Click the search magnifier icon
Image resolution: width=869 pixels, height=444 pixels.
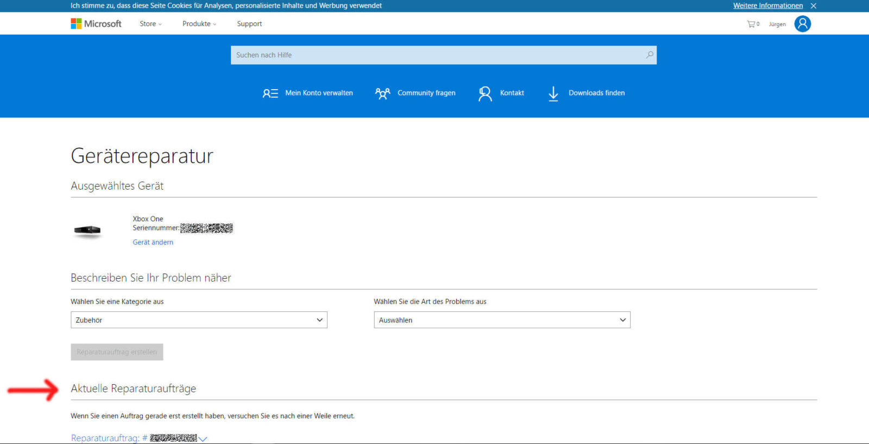point(650,55)
